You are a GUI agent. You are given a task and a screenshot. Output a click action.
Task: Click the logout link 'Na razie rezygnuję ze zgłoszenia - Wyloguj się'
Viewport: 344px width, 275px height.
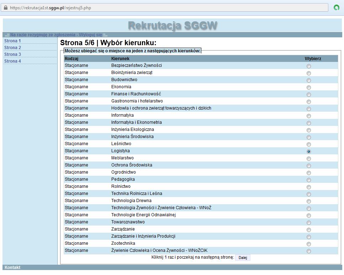56,35
